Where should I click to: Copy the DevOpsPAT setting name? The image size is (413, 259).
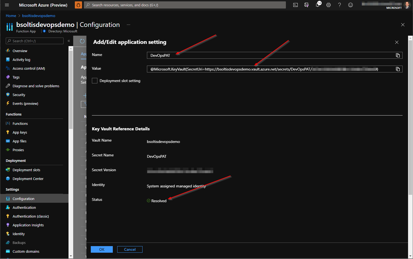click(398, 55)
